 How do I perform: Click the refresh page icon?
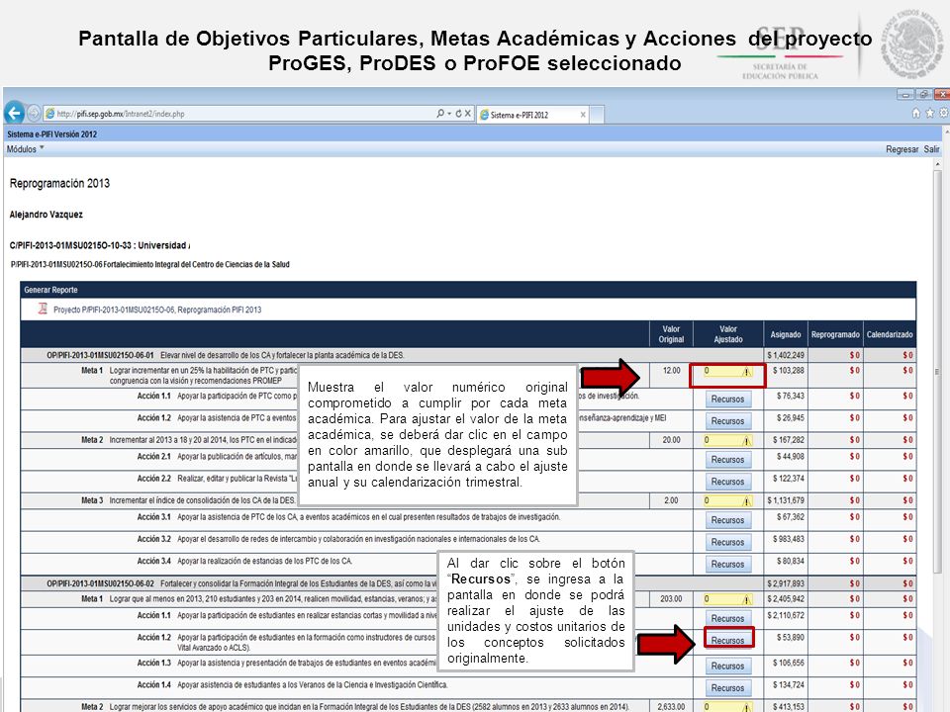tap(458, 113)
